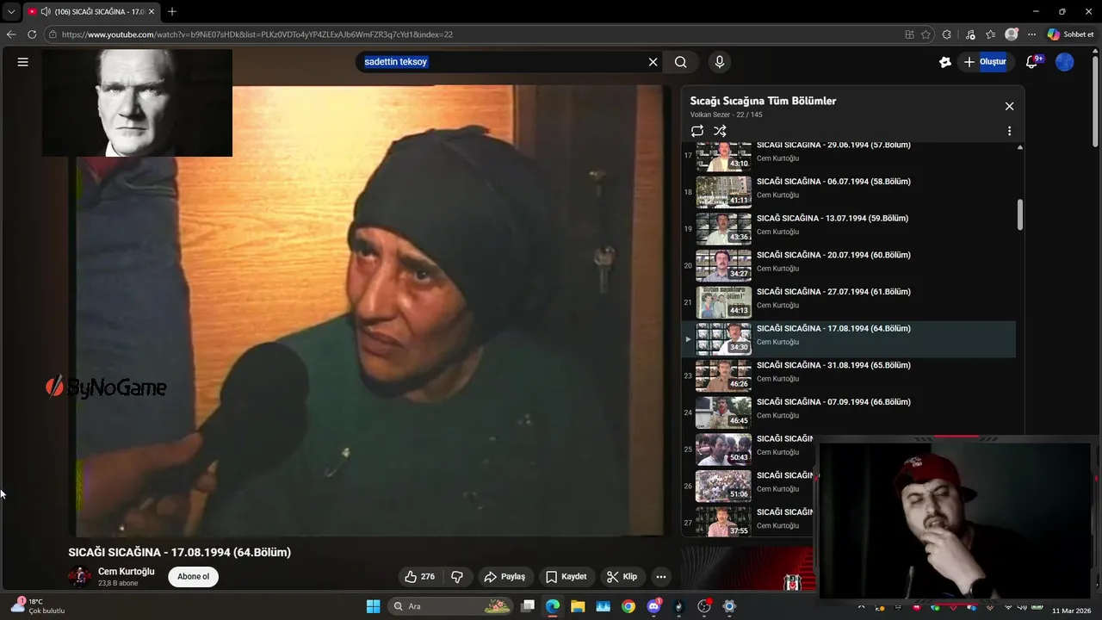Open taskbar date 11 Mar 2026
The width and height of the screenshot is (1102, 620).
pyautogui.click(x=1071, y=611)
